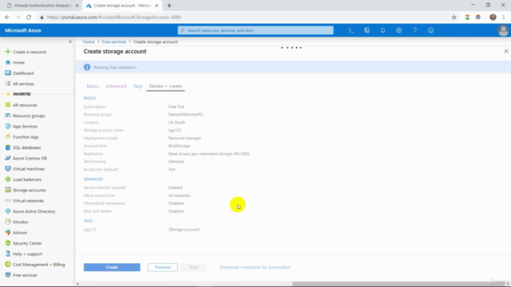Open Azure Active Directory in sidebar
The image size is (511, 287).
(x=34, y=211)
